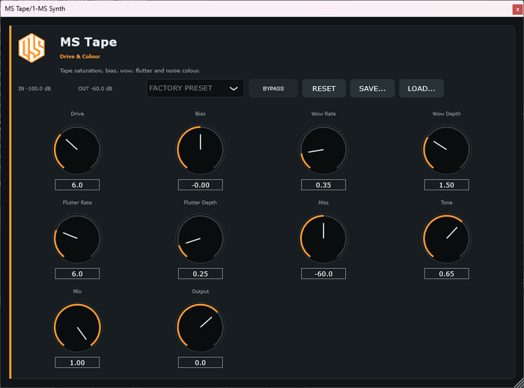Click the Tone knob
The image size is (524, 388).
tap(446, 238)
